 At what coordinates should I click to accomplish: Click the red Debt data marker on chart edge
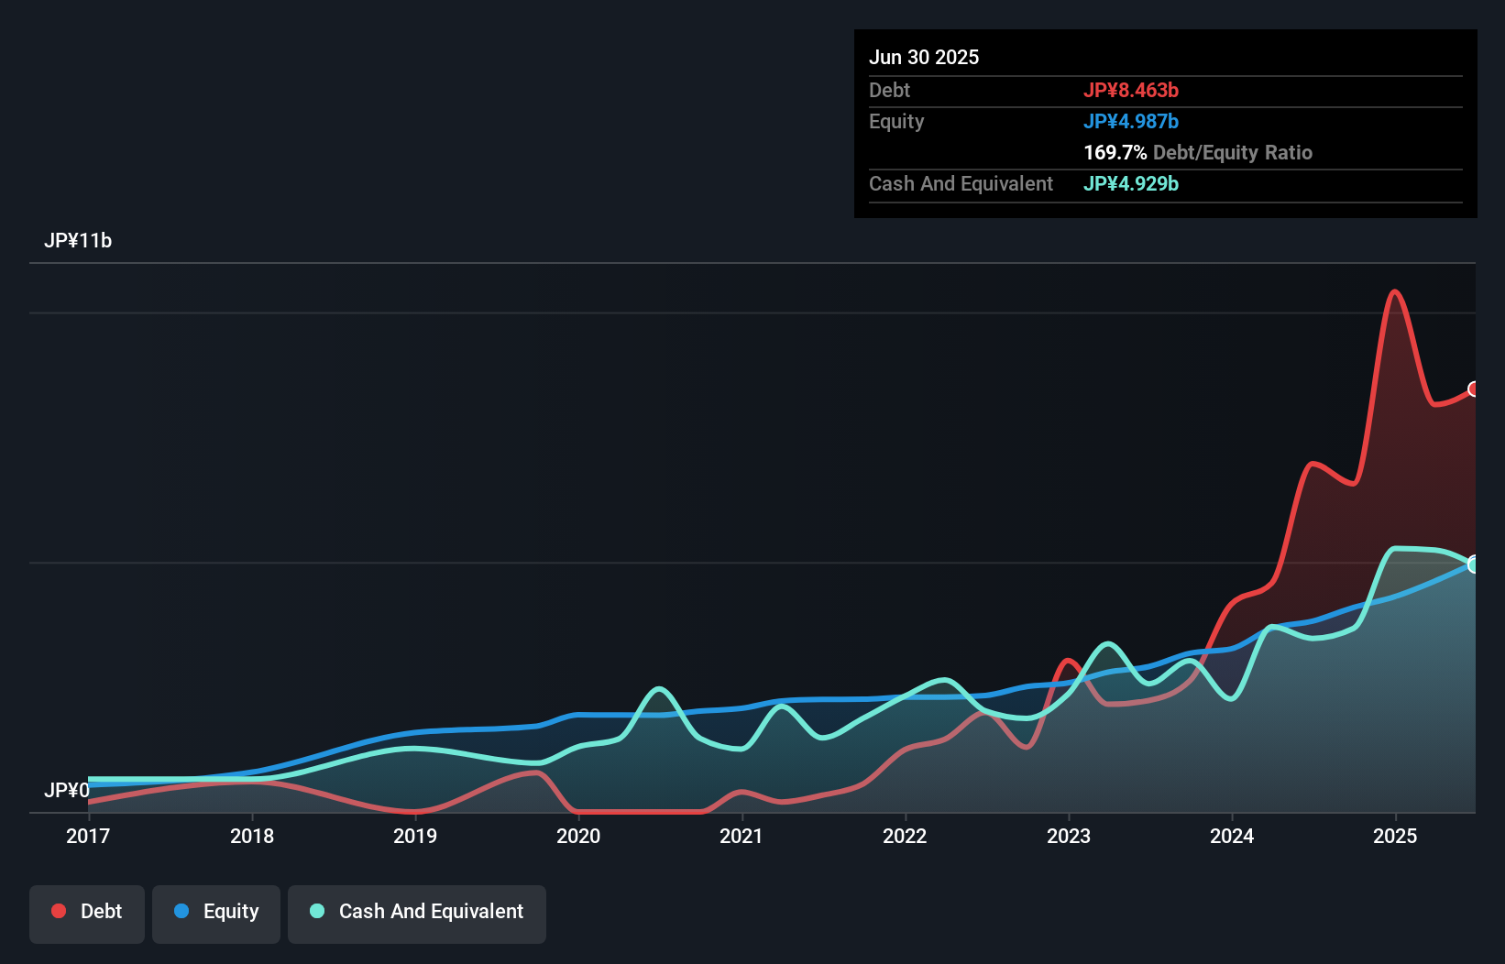pos(1474,389)
